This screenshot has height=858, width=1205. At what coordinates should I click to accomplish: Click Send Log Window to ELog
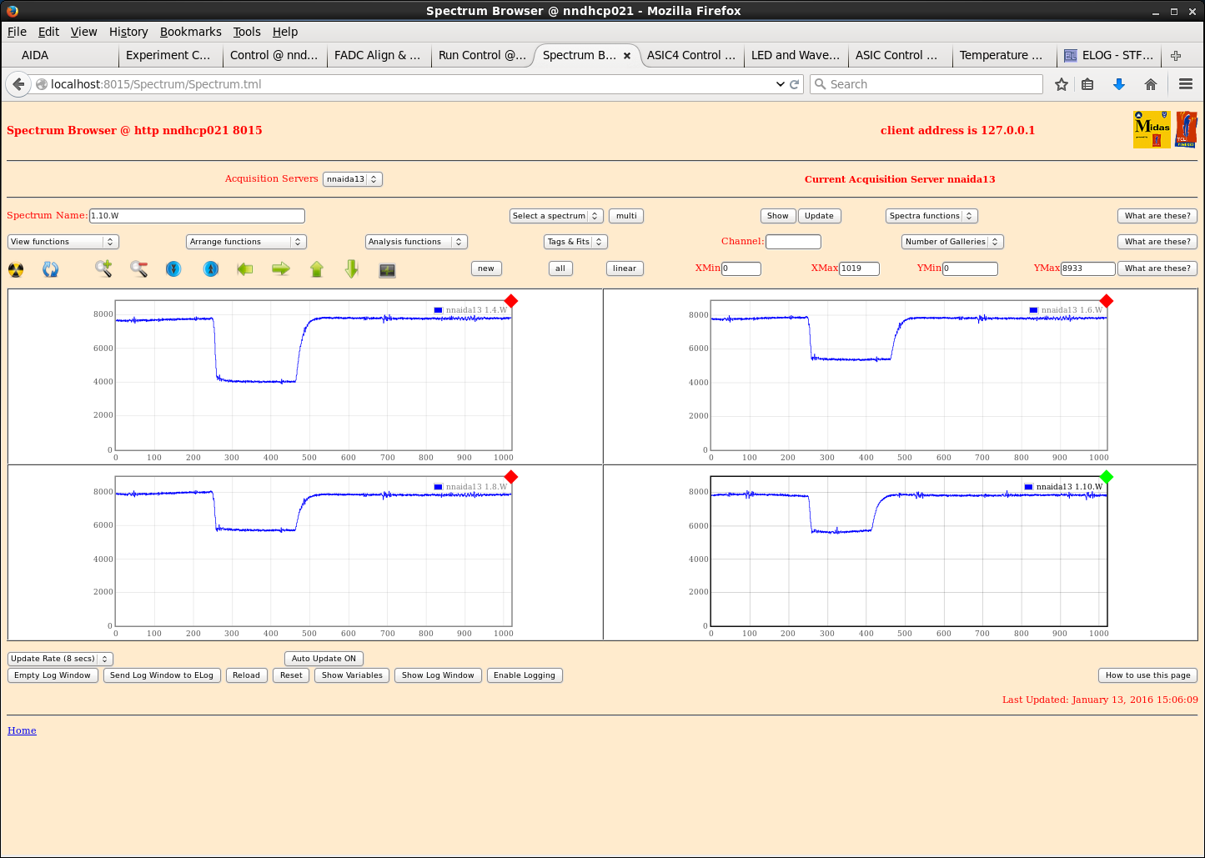pos(162,675)
